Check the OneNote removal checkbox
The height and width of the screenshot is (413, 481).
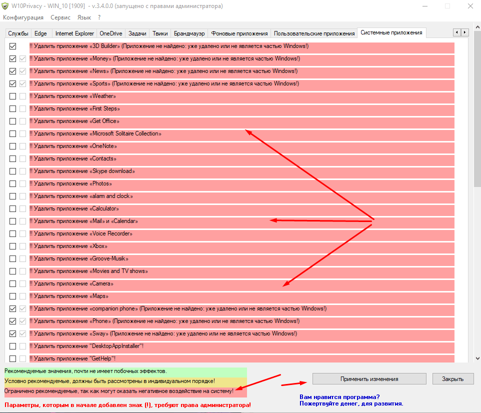tap(12, 146)
